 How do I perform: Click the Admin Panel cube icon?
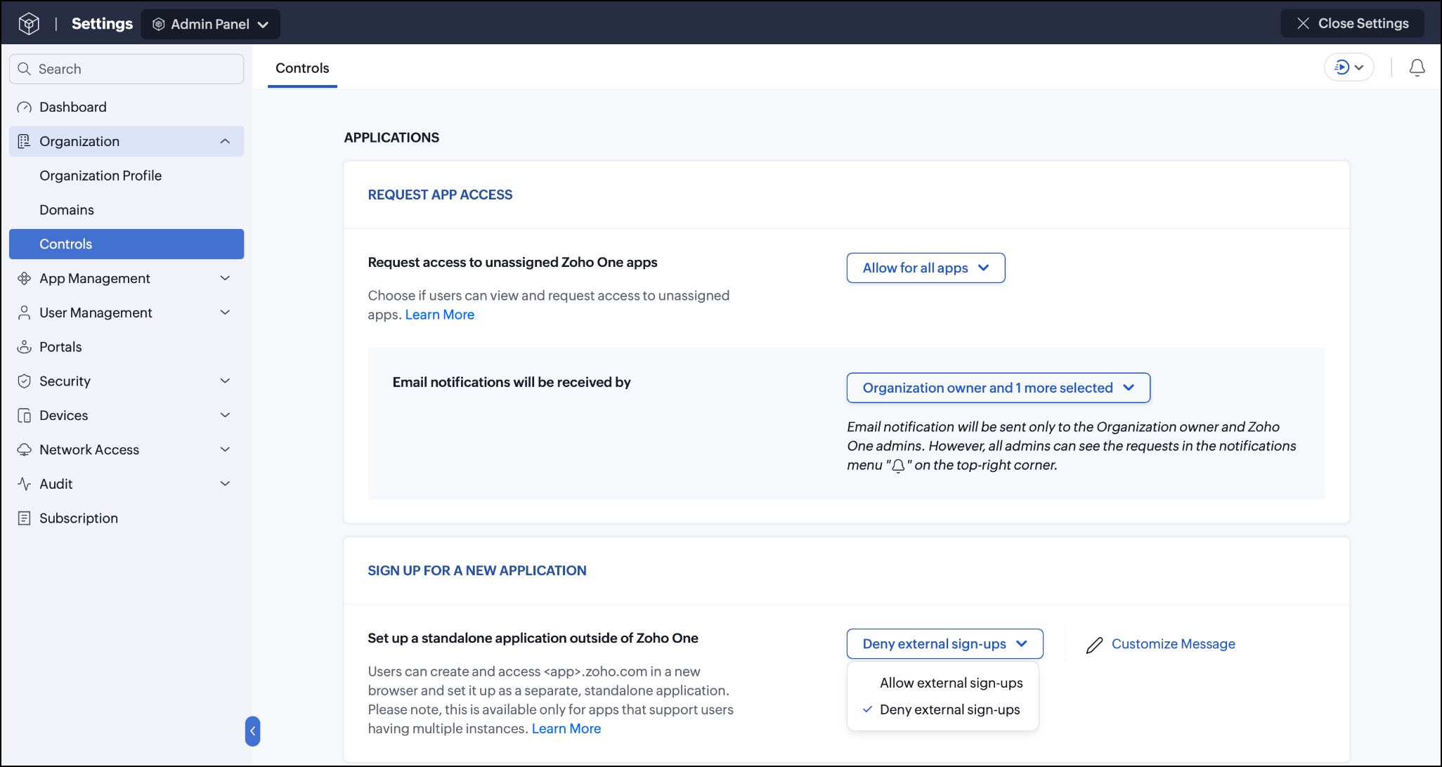tap(159, 25)
